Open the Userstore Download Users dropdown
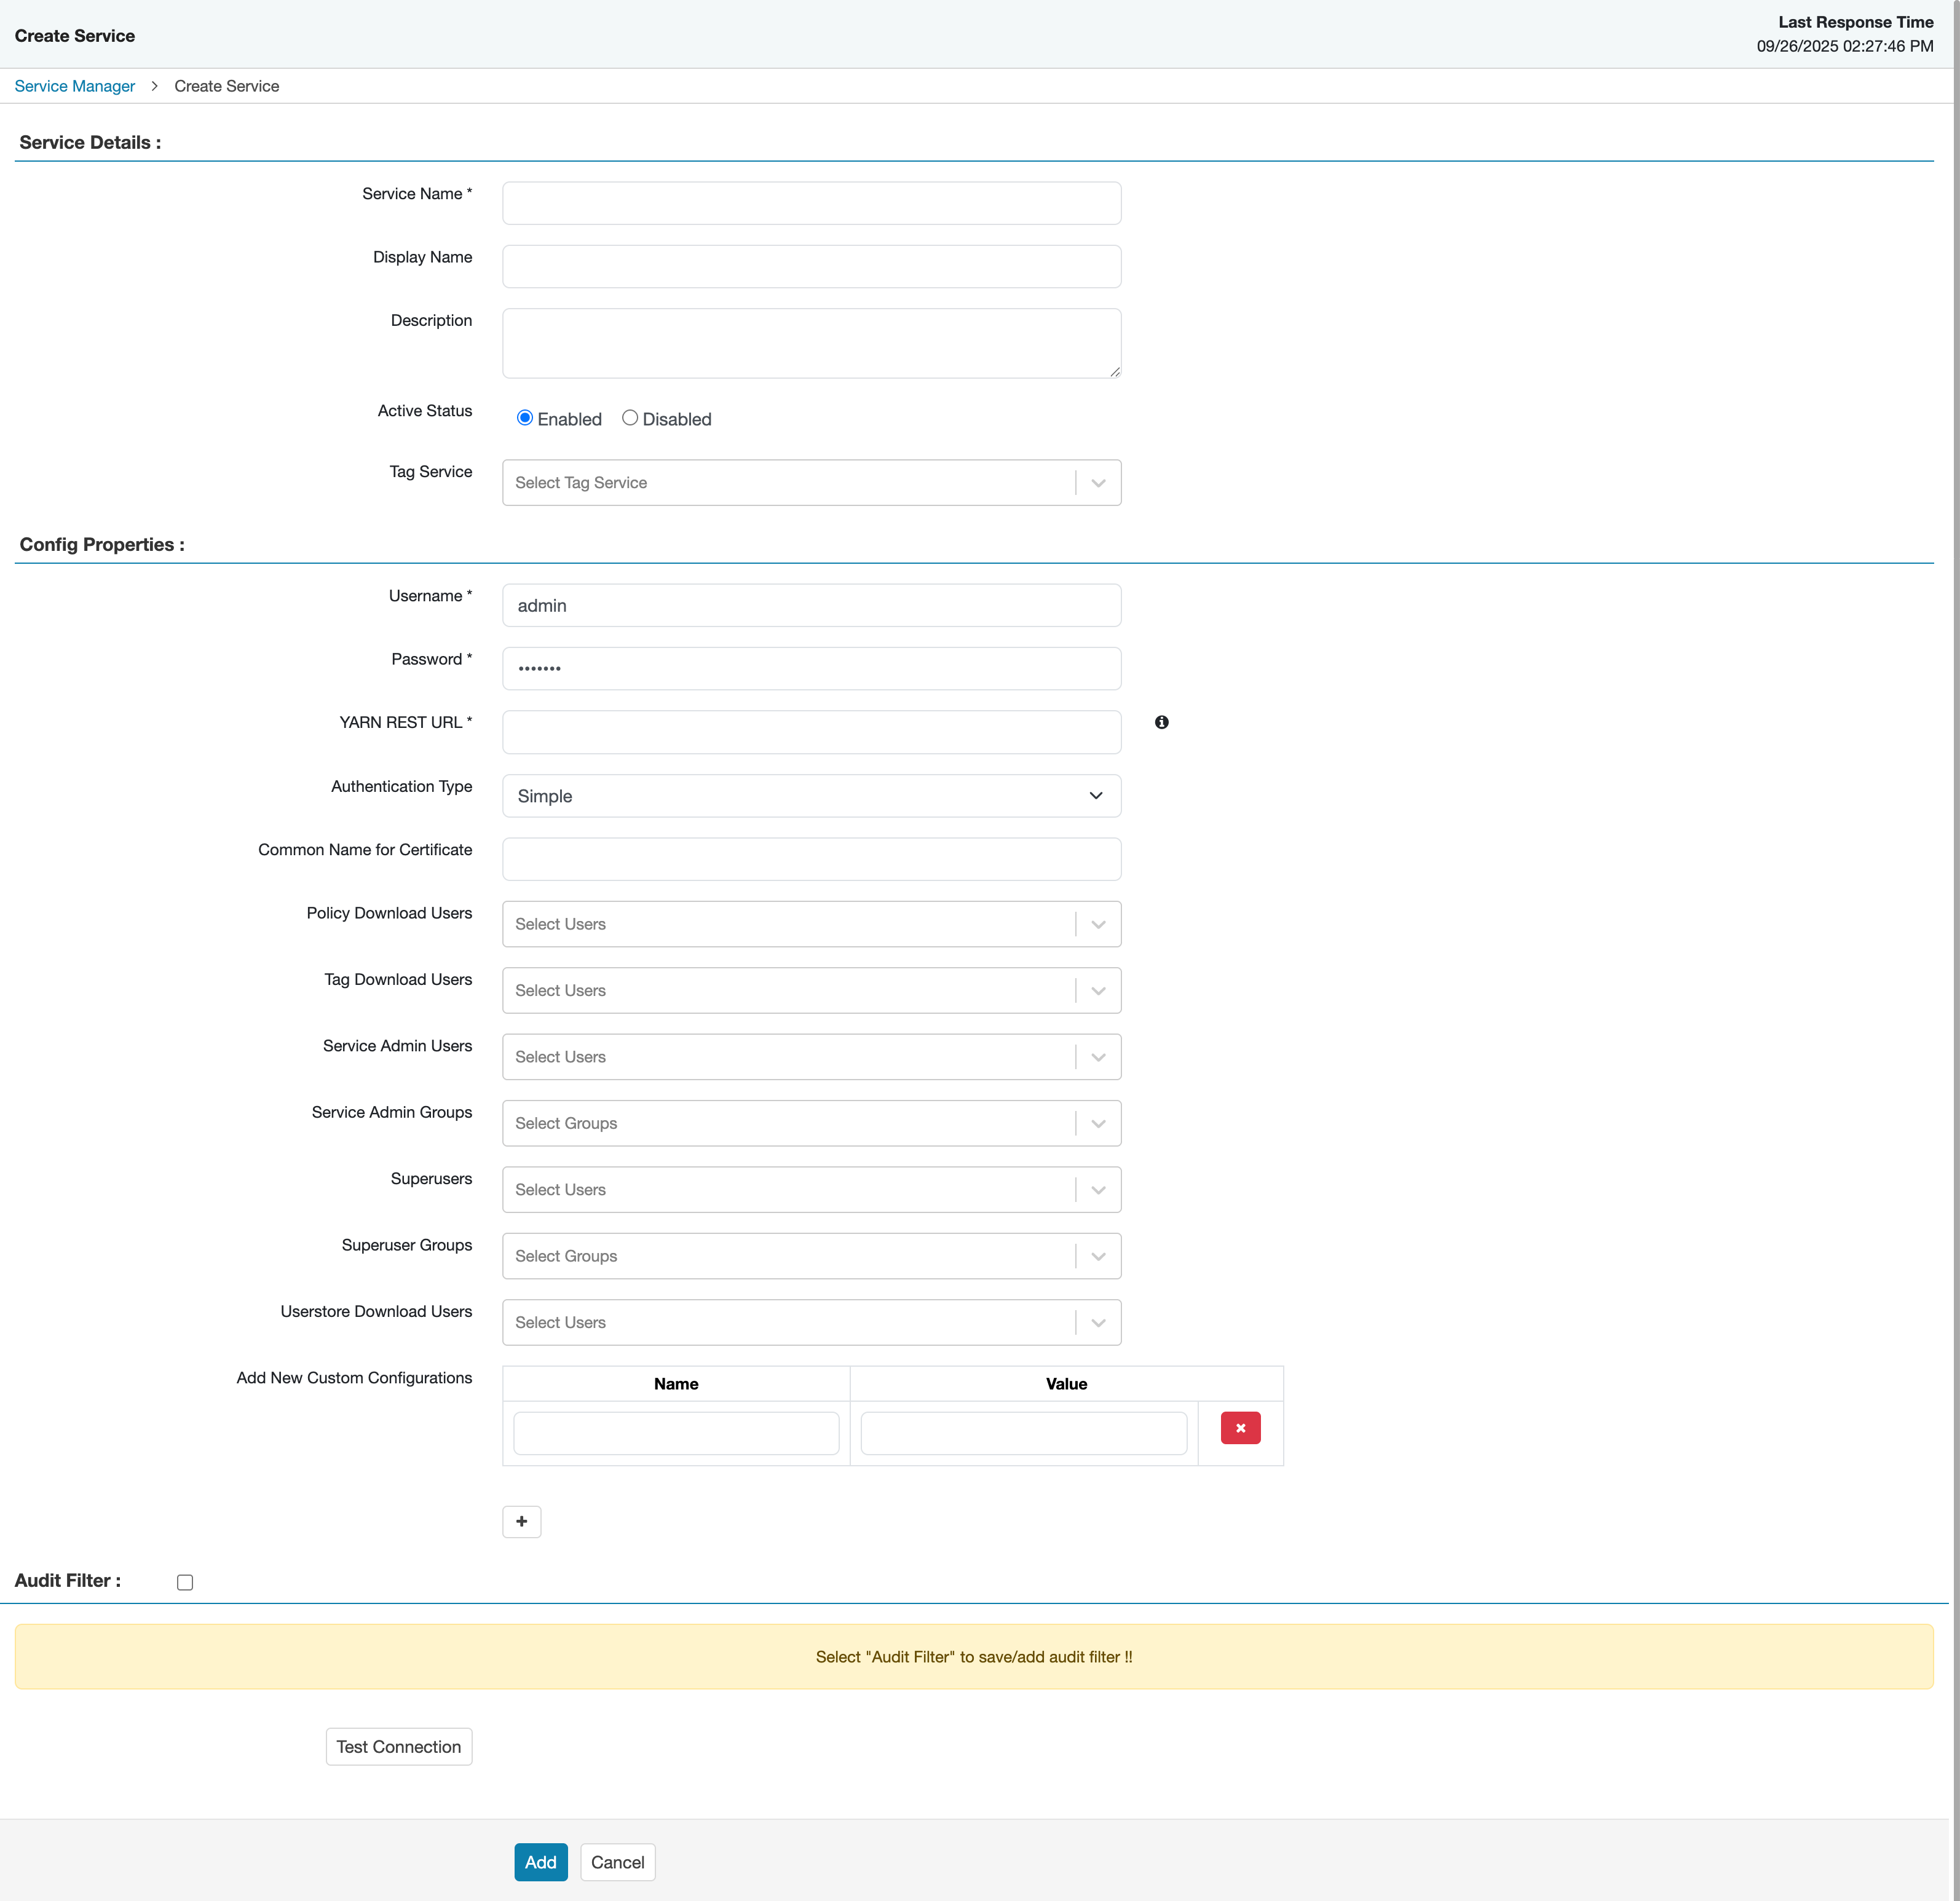The height and width of the screenshot is (1901, 1960). click(1097, 1322)
